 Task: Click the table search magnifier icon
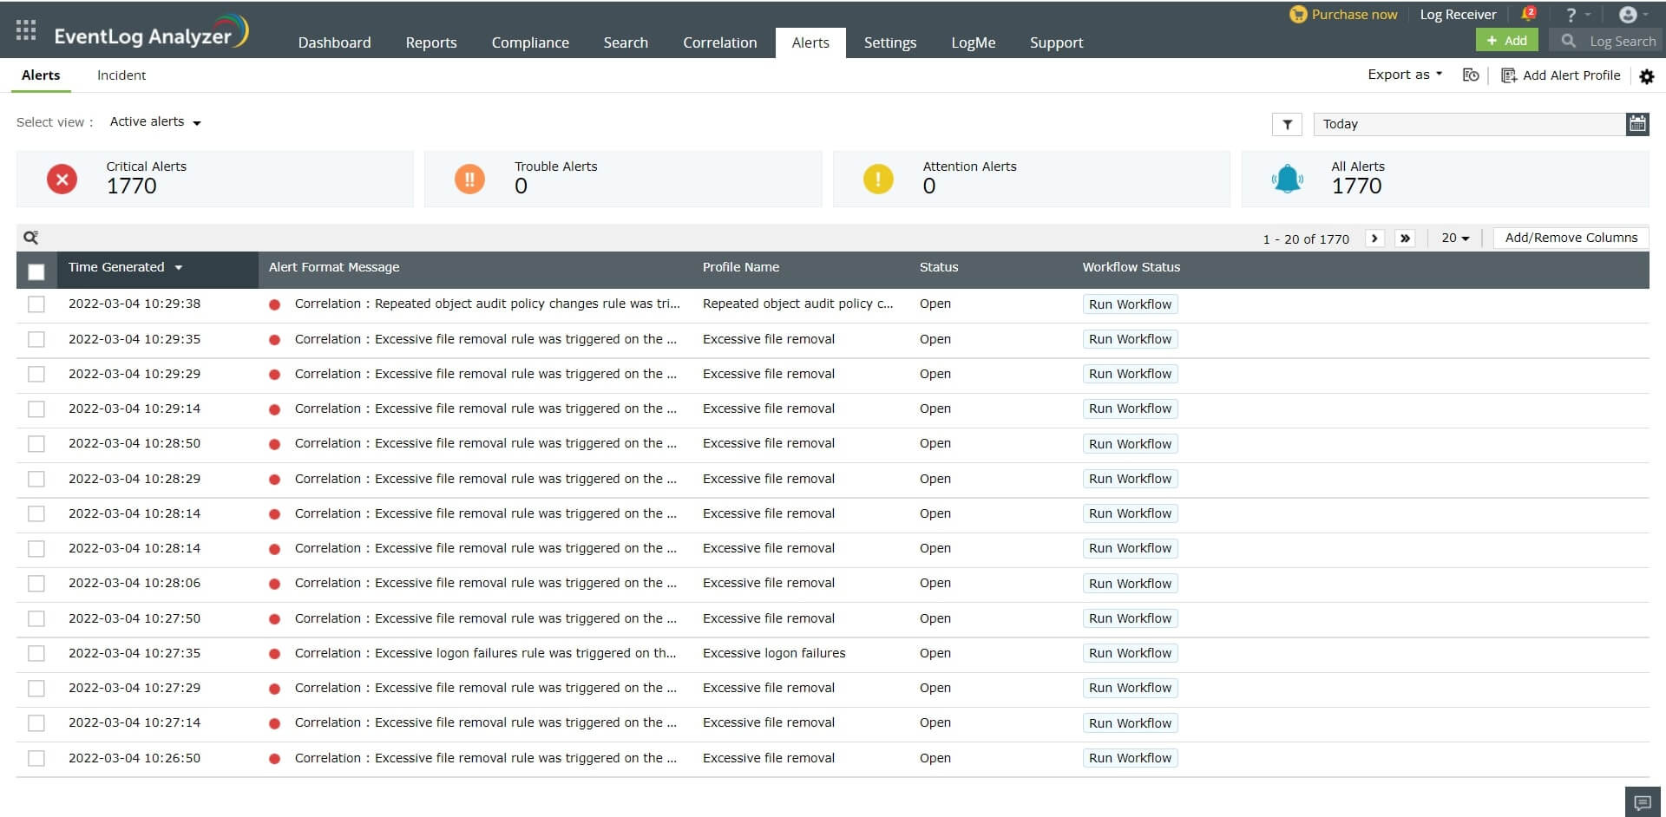pos(31,238)
